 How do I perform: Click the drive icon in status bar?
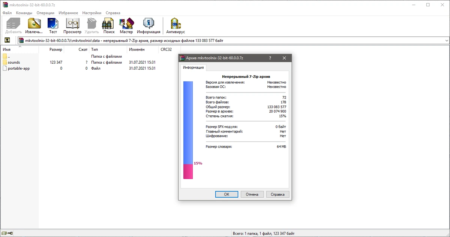point(3,234)
